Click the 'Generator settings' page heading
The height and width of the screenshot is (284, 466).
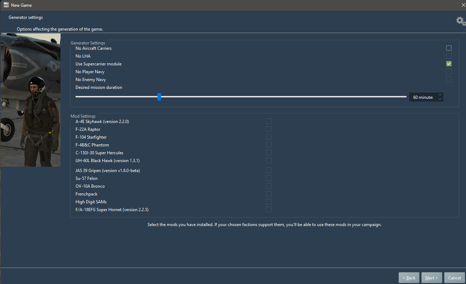[x=26, y=17]
